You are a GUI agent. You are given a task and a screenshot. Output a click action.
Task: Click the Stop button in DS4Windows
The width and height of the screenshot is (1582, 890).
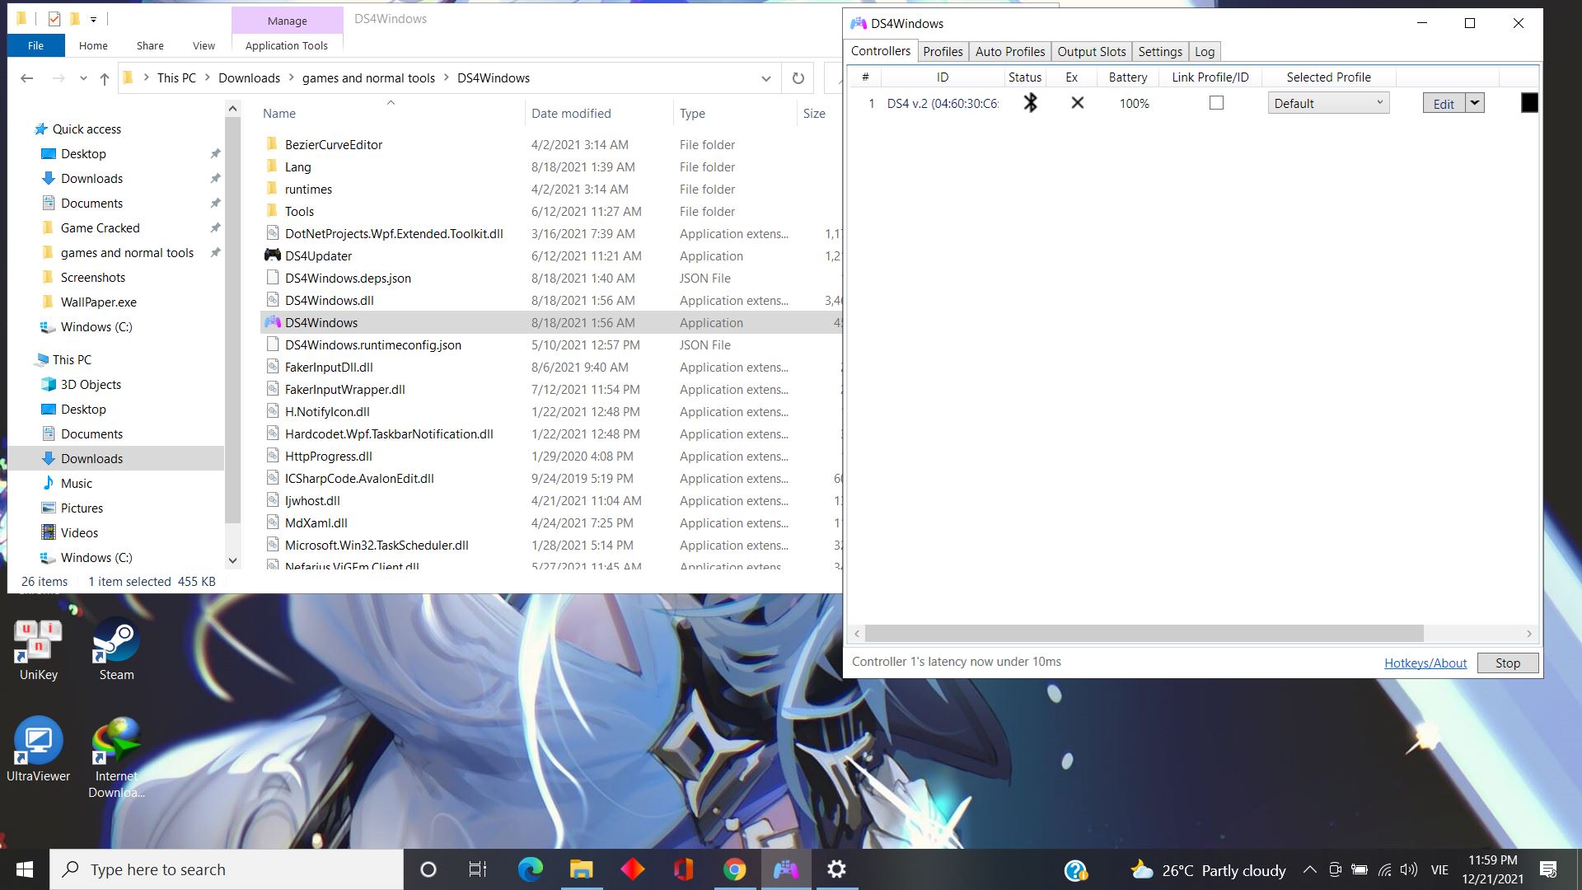click(1507, 663)
